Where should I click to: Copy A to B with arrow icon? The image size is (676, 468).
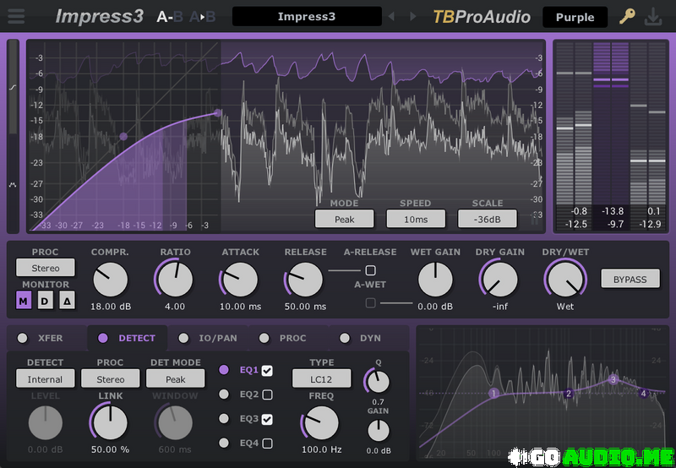(x=202, y=17)
